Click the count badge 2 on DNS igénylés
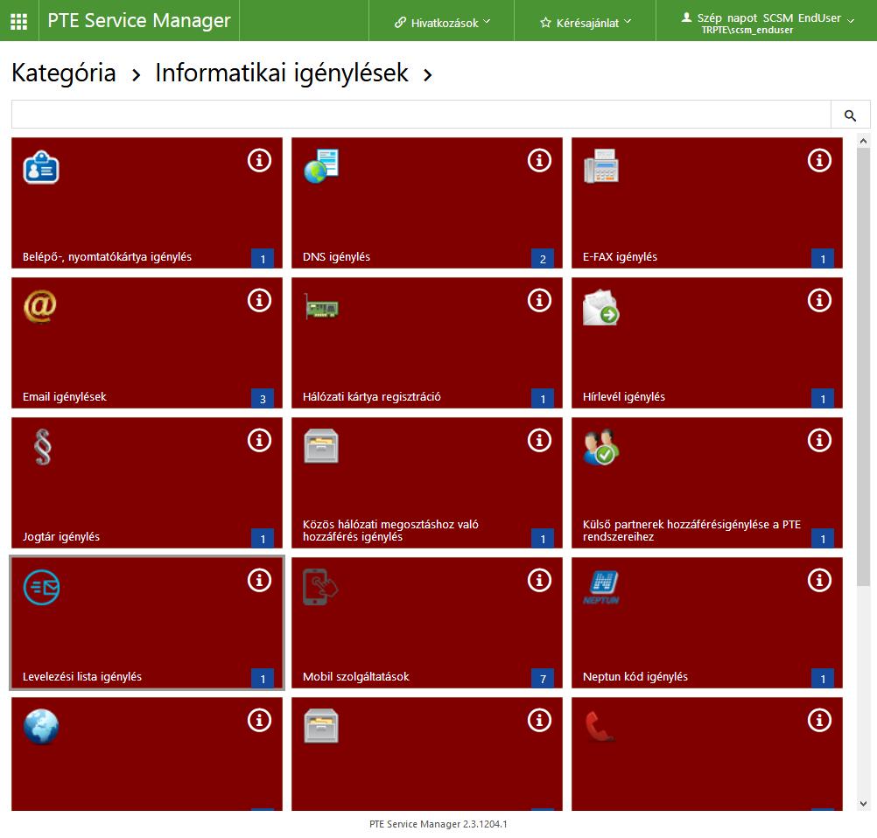877x838 pixels. click(x=543, y=258)
